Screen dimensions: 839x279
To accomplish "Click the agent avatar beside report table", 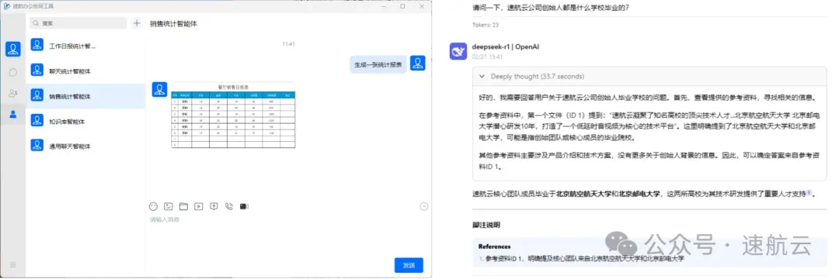I will click(160, 90).
